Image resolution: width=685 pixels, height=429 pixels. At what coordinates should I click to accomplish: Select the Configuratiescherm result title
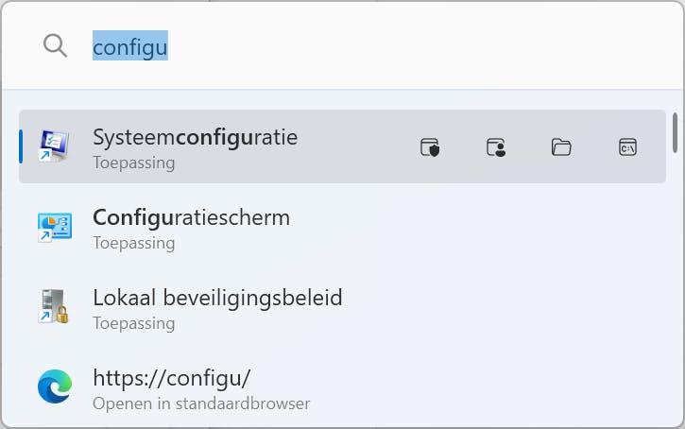coord(191,217)
